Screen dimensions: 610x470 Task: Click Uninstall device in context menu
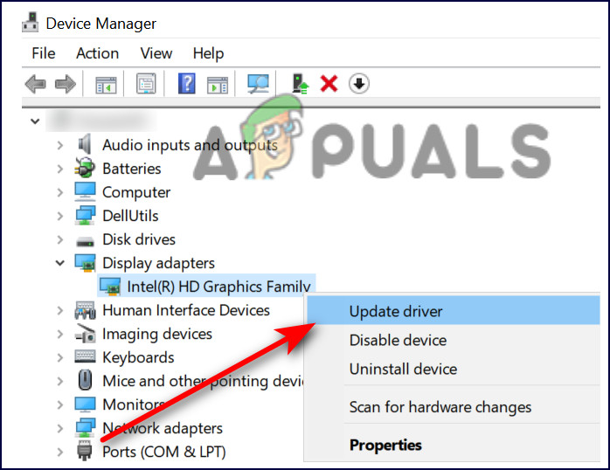coord(403,370)
